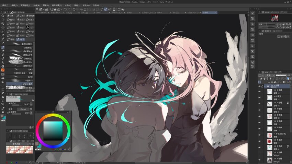
Task: Select the Zoom magnifier tool
Action: pyautogui.click(x=3, y=16)
